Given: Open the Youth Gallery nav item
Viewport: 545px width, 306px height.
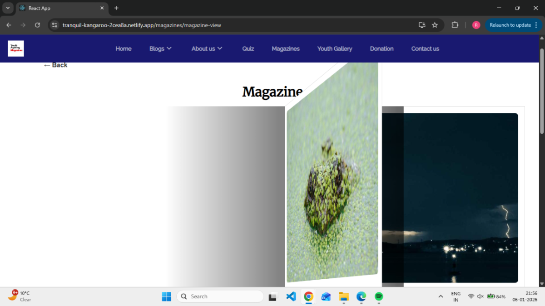Looking at the screenshot, I should tap(334, 49).
